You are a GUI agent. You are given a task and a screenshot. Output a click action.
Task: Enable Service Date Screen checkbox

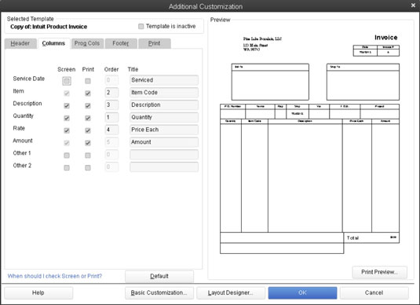tap(67, 81)
